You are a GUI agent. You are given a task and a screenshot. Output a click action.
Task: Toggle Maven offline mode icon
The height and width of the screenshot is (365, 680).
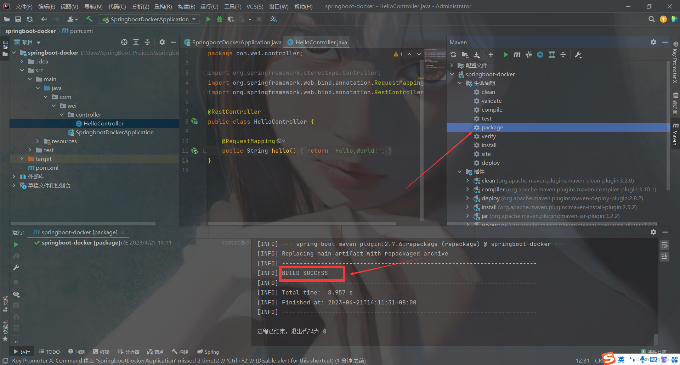529,55
